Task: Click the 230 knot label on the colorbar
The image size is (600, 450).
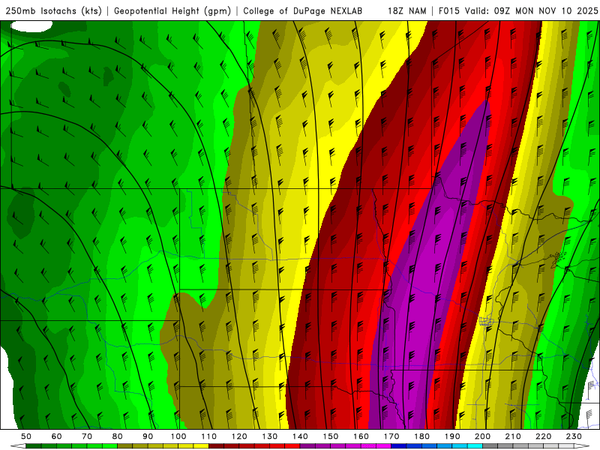Action: (574, 436)
